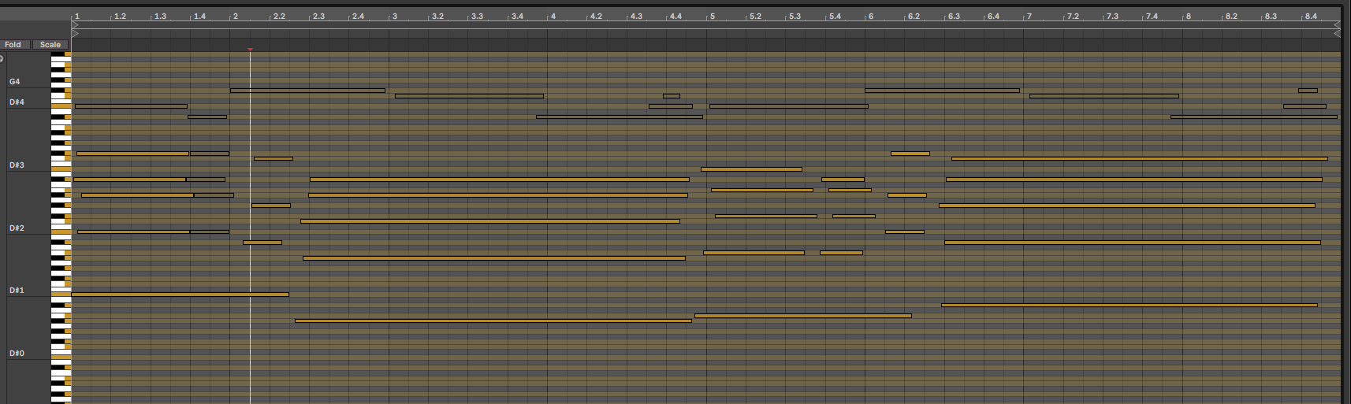Jump to bar 1 in the beat ruler
The image size is (1351, 404).
(x=77, y=16)
